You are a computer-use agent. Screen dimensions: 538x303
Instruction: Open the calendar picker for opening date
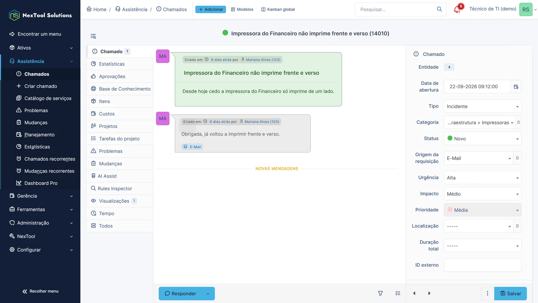coord(516,87)
